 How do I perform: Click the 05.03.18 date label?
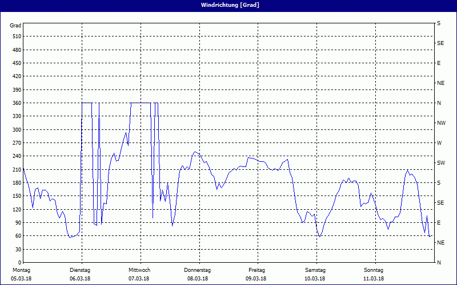point(21,279)
